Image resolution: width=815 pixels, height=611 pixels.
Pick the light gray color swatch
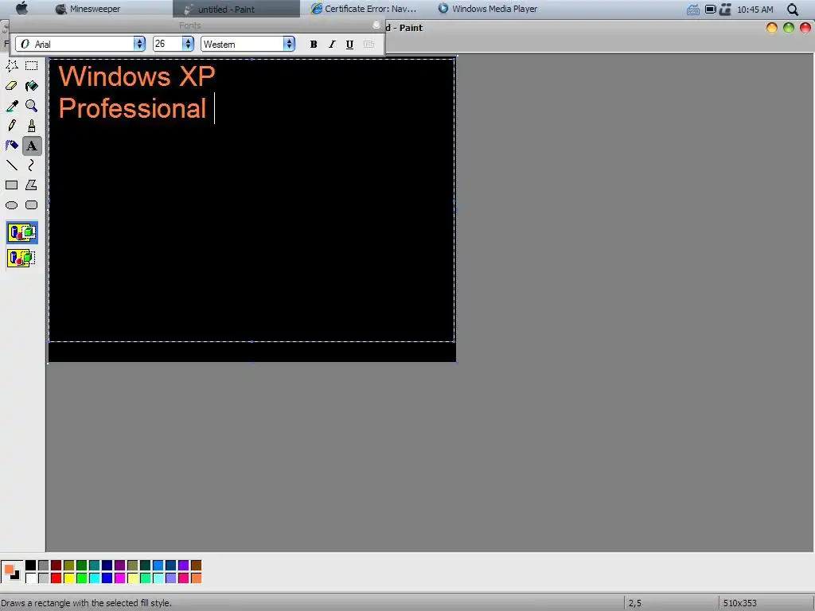point(44,578)
